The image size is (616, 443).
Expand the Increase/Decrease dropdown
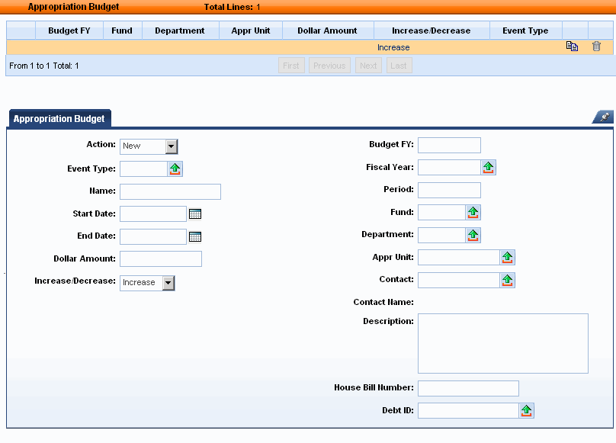coord(168,283)
